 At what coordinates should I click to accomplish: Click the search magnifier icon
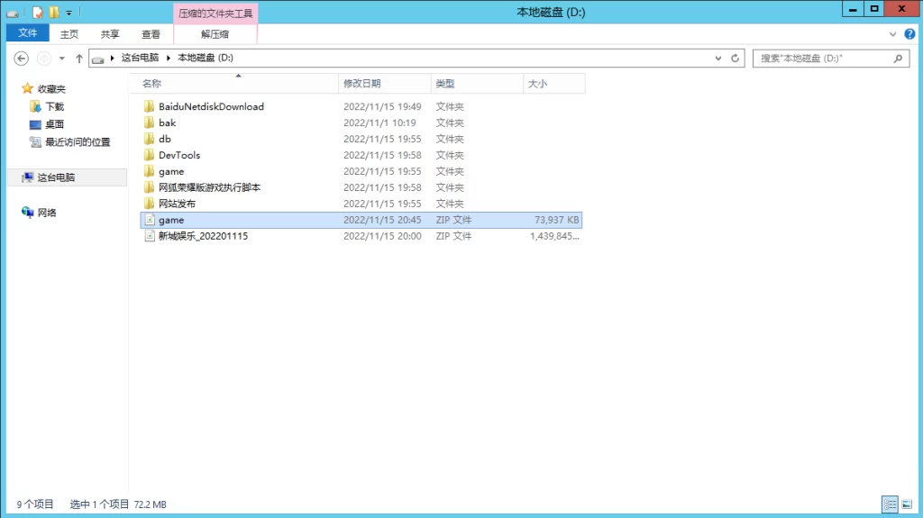(x=898, y=58)
